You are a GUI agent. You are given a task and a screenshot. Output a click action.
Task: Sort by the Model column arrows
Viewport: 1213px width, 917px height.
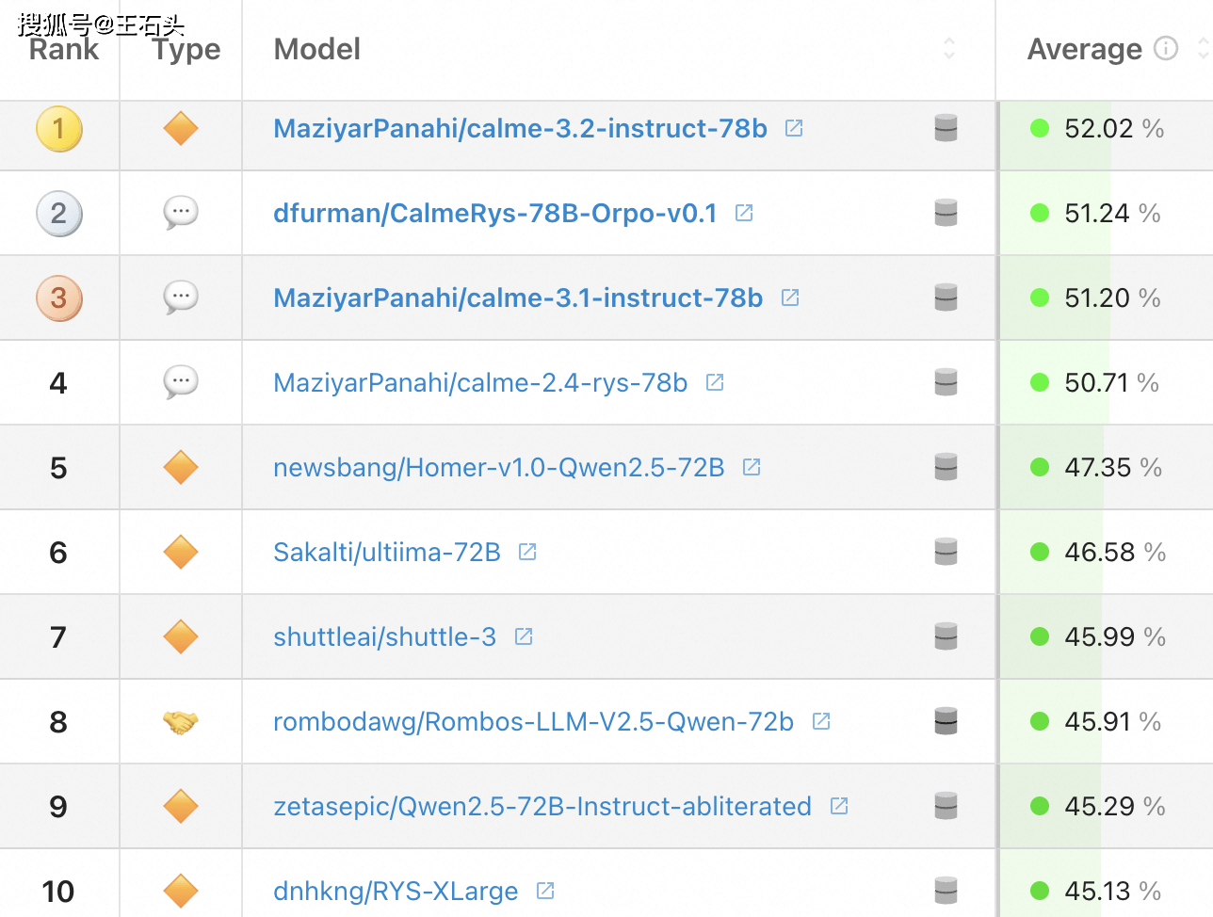pos(949,48)
